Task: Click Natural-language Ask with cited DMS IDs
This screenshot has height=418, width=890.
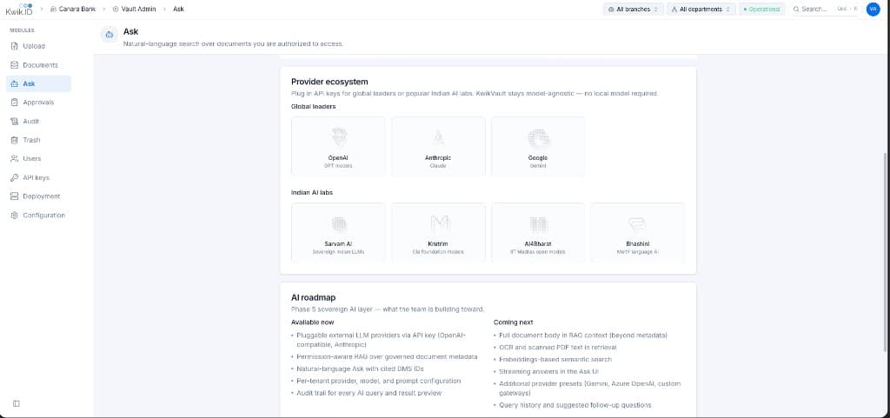Action: (360, 368)
